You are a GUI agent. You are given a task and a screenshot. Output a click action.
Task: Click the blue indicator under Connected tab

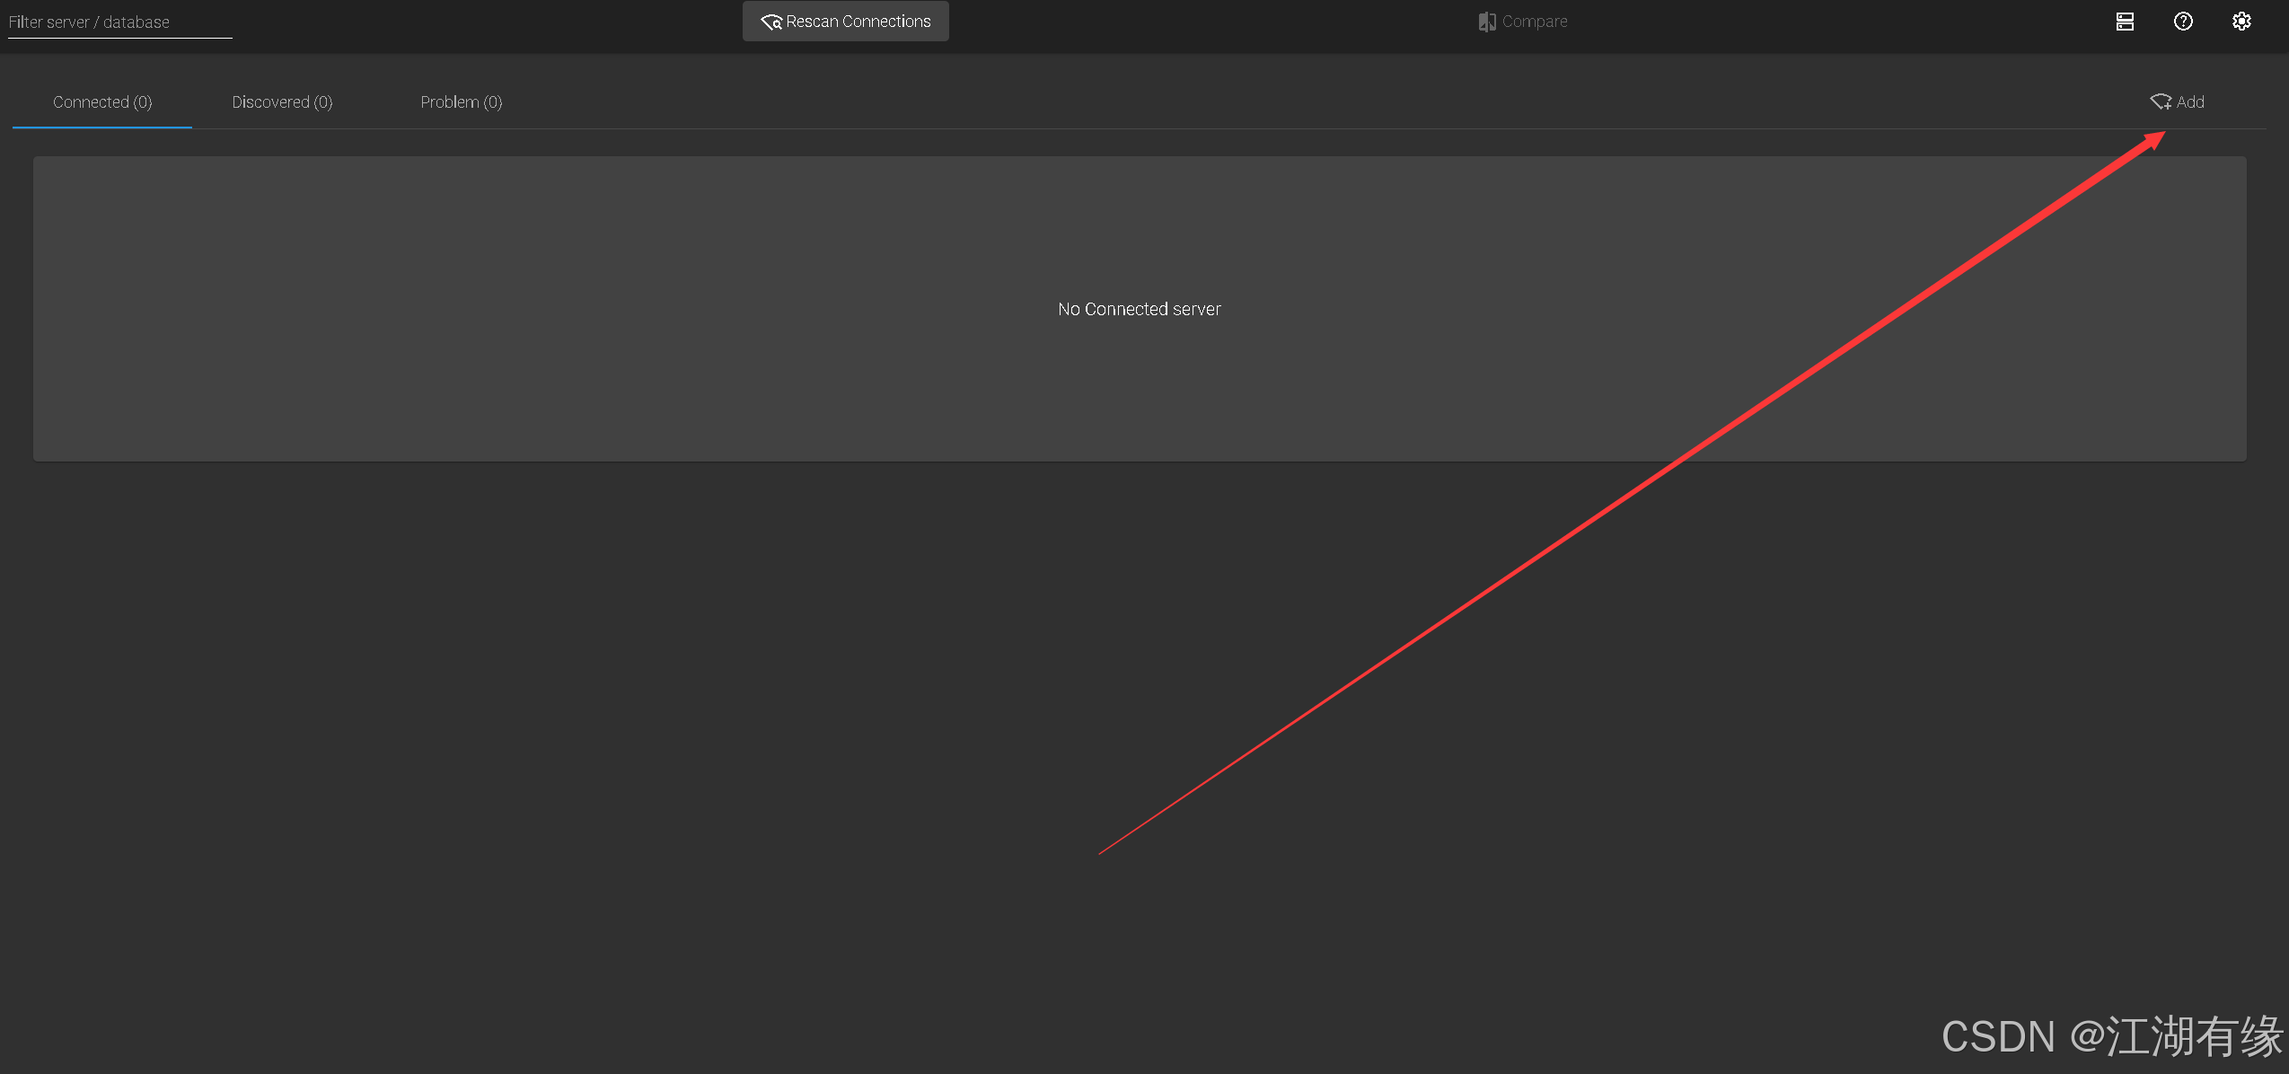(102, 128)
